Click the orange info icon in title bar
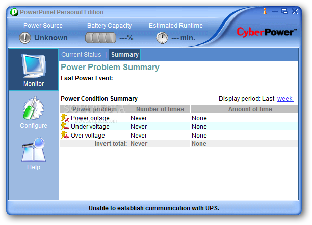This screenshot has height=225, width=312. (x=265, y=11)
